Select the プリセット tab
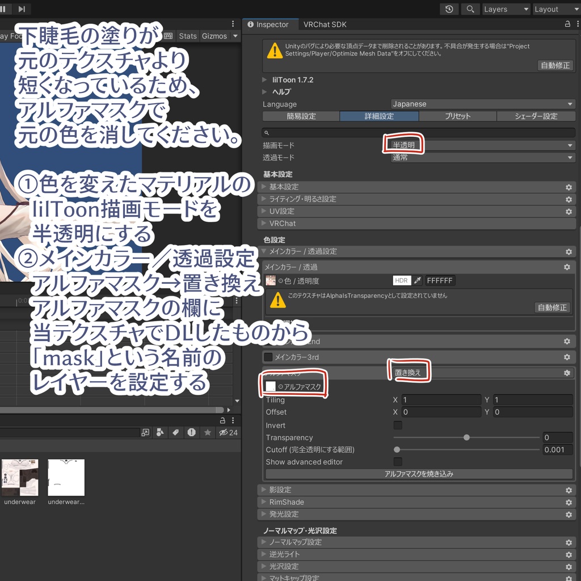 [458, 116]
